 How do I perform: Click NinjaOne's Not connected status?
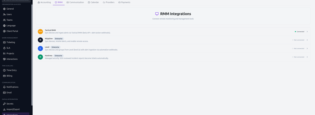tap(298, 40)
